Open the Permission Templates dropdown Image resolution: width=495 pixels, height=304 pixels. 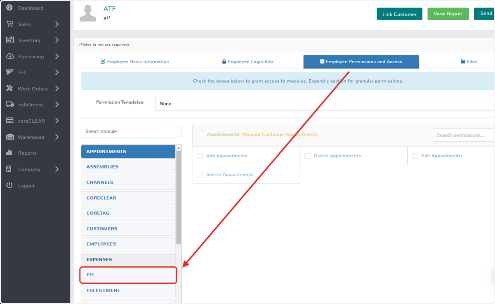pyautogui.click(x=325, y=104)
